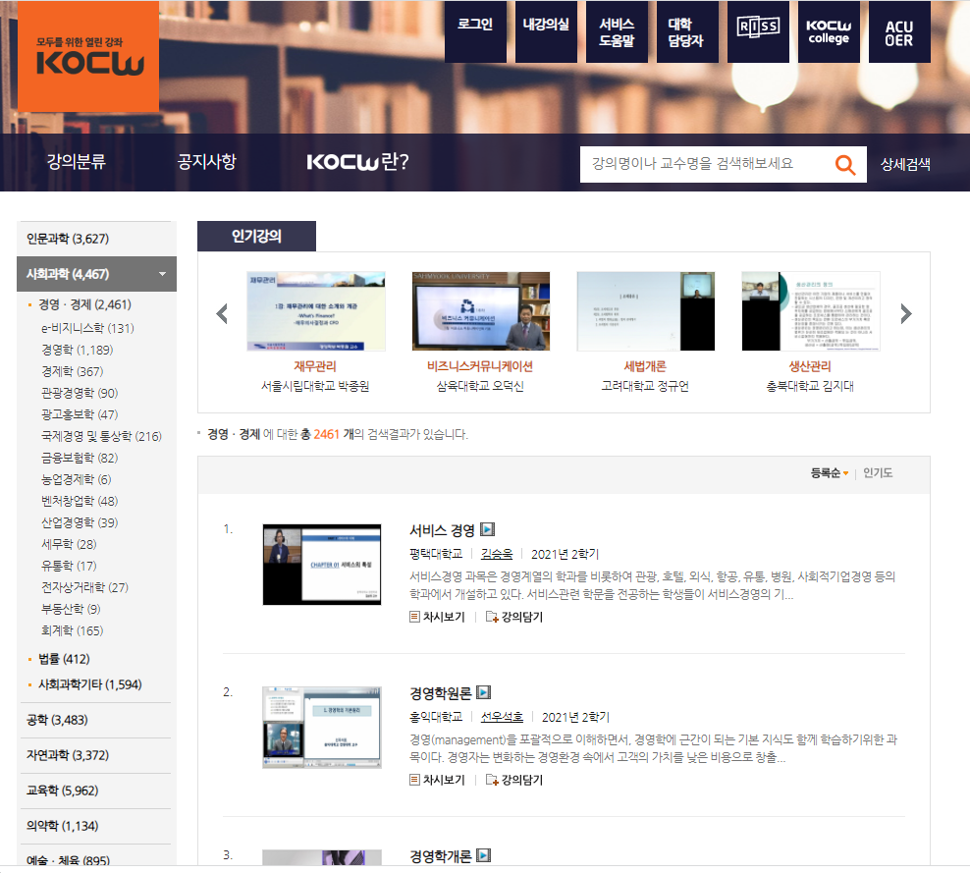The height and width of the screenshot is (873, 970).
Task: Open the 등록순 sort option
Action: (829, 473)
